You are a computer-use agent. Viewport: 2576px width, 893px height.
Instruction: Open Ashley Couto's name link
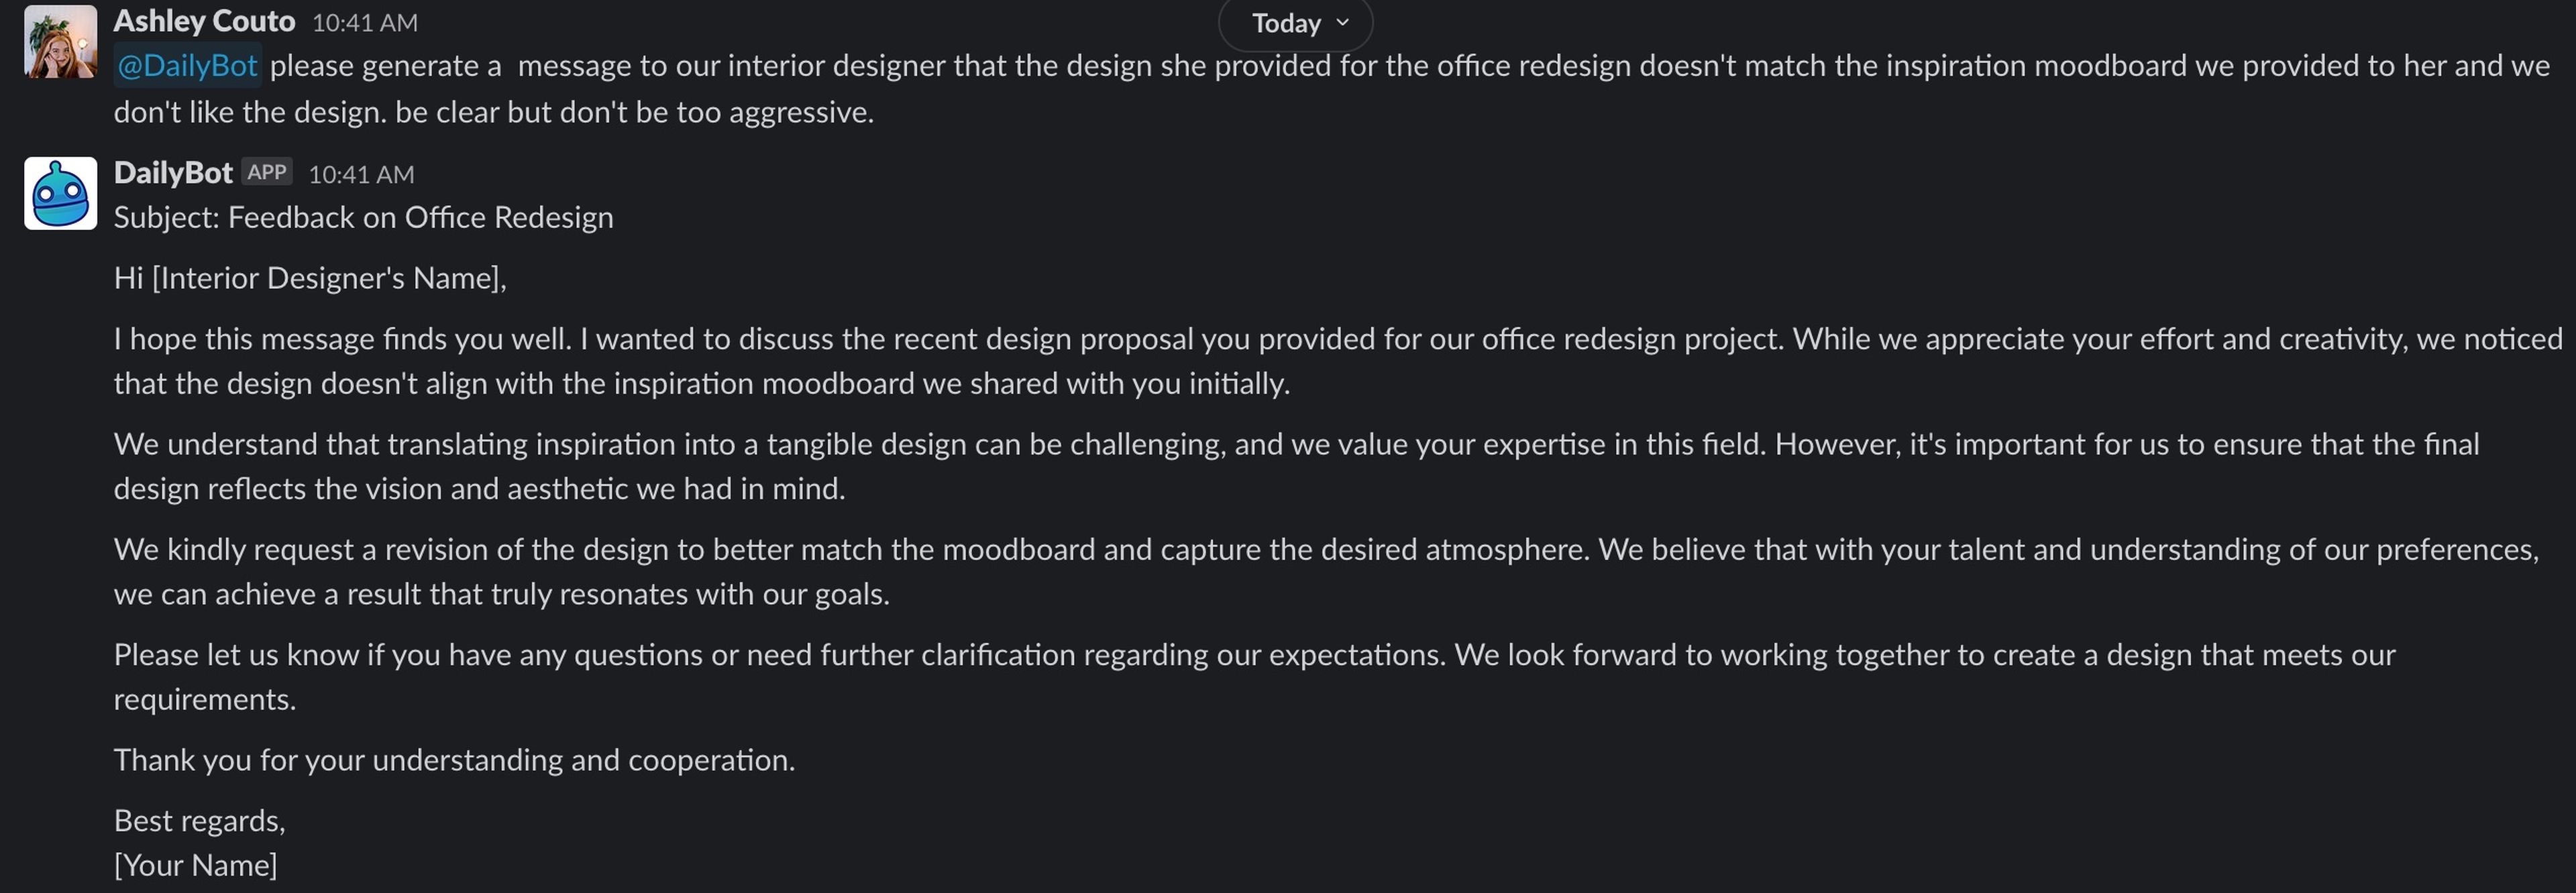(204, 20)
